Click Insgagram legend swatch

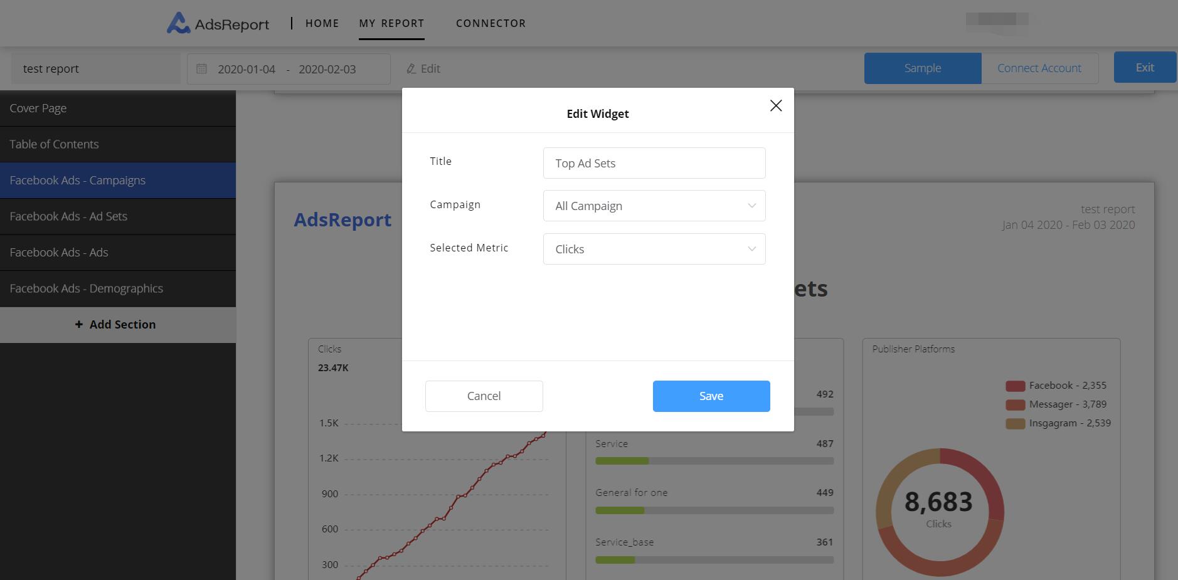1015,424
